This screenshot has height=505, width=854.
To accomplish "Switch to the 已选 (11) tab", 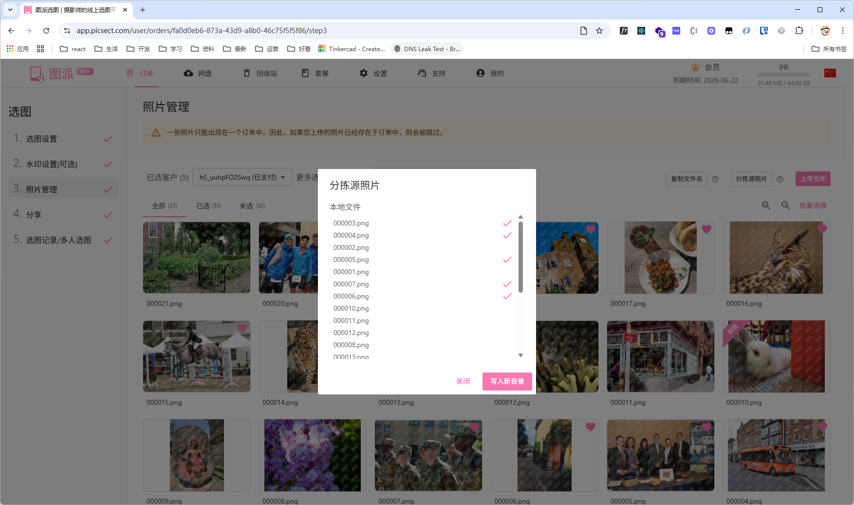I will 208,206.
